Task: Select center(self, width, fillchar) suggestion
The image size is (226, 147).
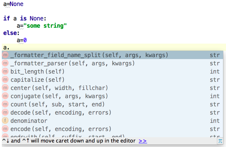Action: 59,88
